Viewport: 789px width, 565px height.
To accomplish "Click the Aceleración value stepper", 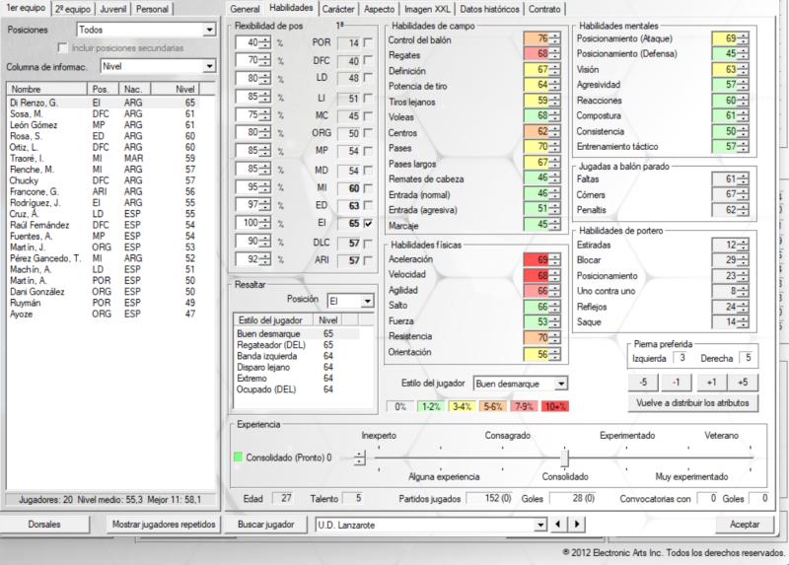I will pos(555,259).
